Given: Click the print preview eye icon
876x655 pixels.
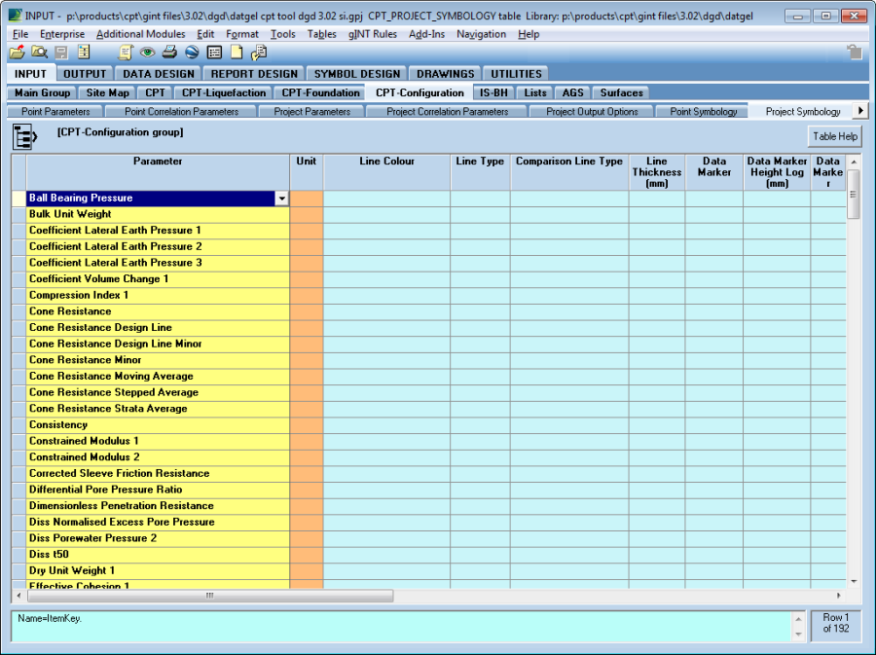Looking at the screenshot, I should point(148,53).
